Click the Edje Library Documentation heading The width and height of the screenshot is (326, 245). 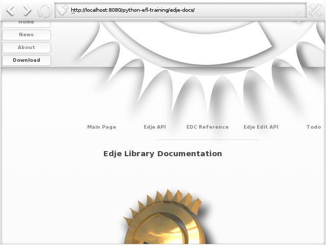click(x=162, y=154)
